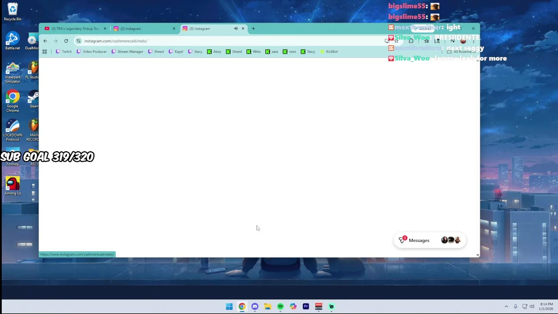The height and width of the screenshot is (314, 558).
Task: Open the Steam desktop shortcut
Action: pos(34,99)
